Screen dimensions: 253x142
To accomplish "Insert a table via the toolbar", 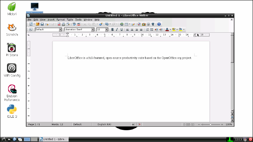I will coord(126,24).
